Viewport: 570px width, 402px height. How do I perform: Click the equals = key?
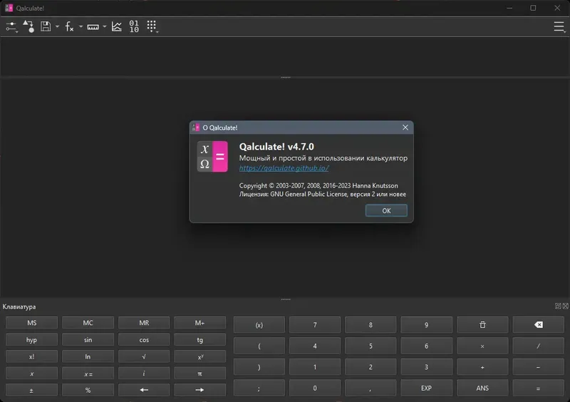point(539,388)
